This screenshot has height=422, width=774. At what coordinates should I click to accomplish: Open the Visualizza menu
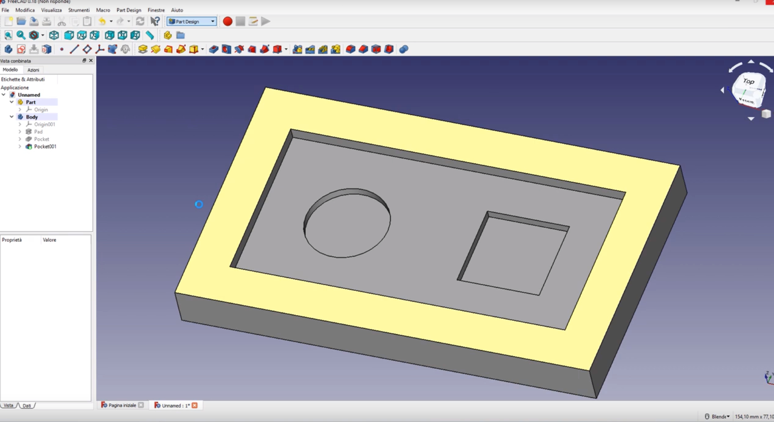(x=51, y=10)
